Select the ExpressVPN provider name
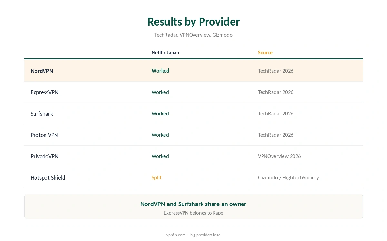This screenshot has height=241, width=387. point(45,92)
